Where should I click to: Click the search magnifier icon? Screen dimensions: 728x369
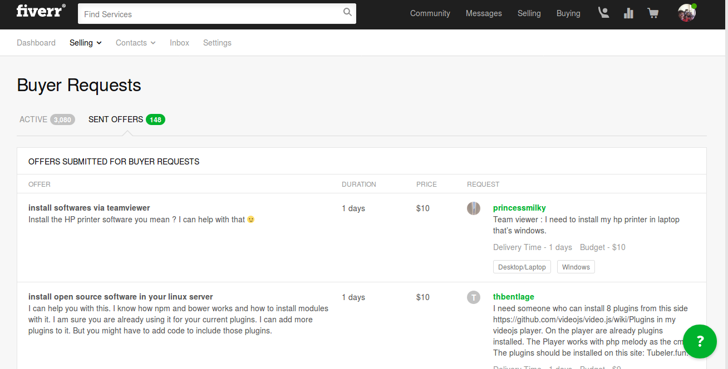point(347,12)
